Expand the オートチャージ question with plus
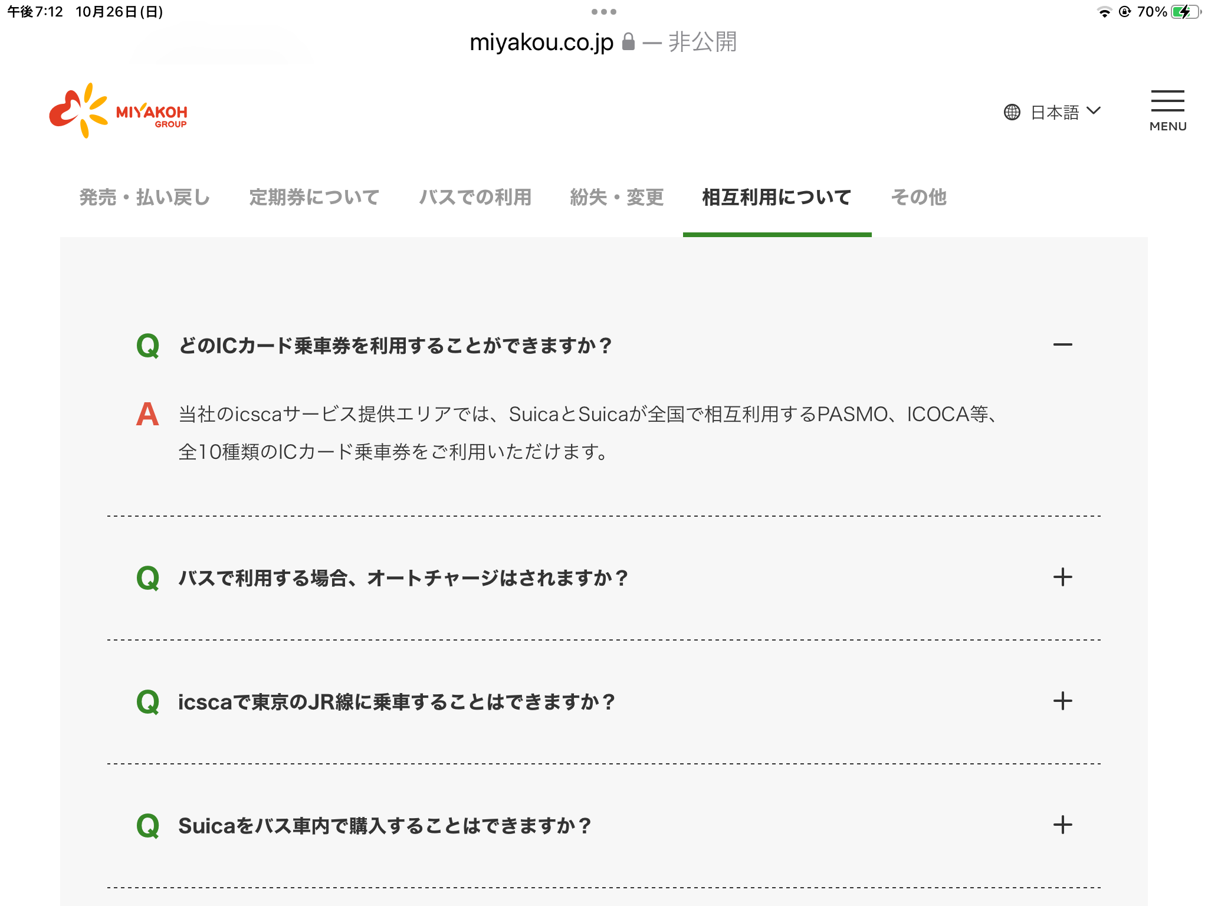The width and height of the screenshot is (1208, 906). coord(1063,577)
